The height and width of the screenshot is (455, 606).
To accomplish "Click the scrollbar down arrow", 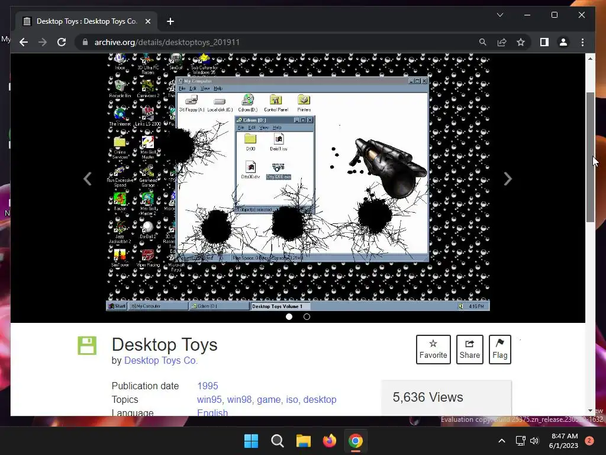I will click(590, 411).
